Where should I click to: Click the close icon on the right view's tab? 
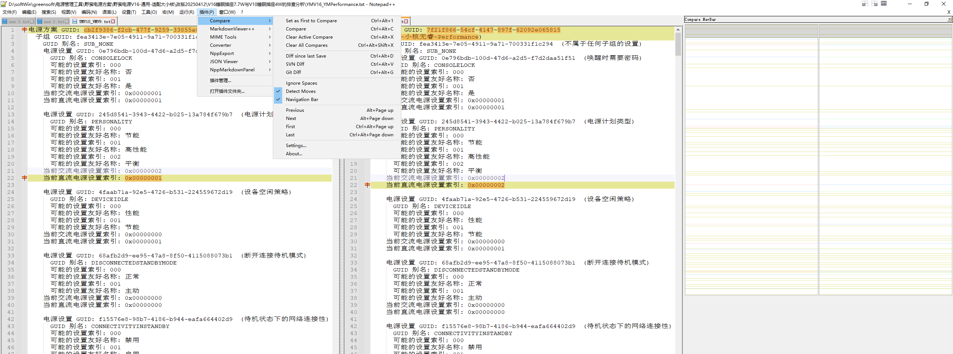(406, 22)
